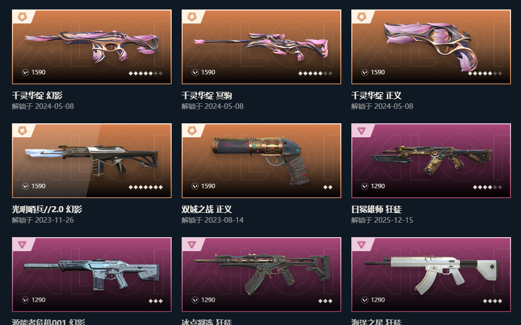Click the 千灵华绽 冥驹 skin title
Viewport: 521px width, 325px height.
click(207, 96)
